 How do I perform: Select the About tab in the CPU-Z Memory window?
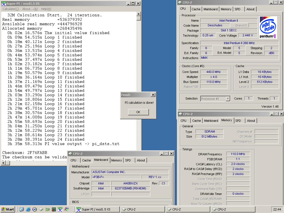pos(251,121)
